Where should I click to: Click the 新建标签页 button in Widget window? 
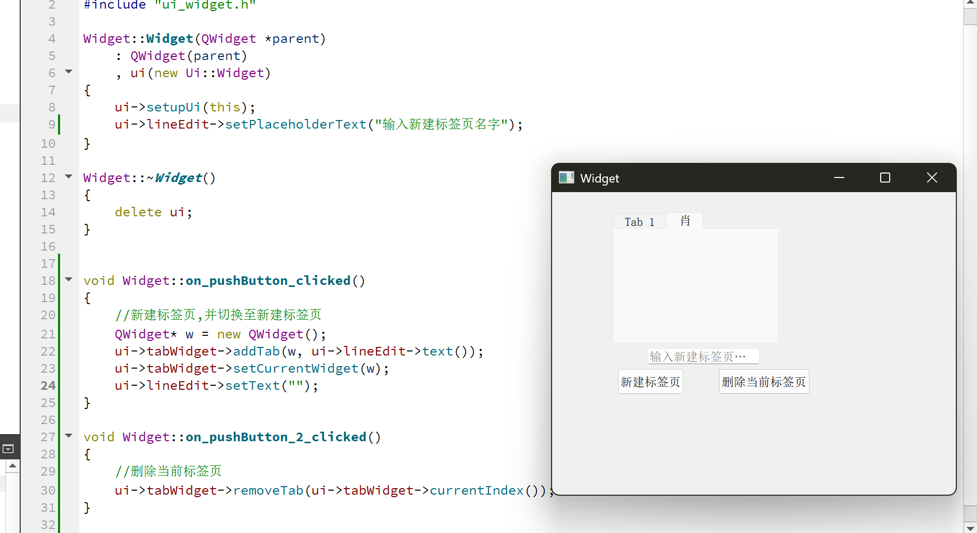[x=650, y=382]
